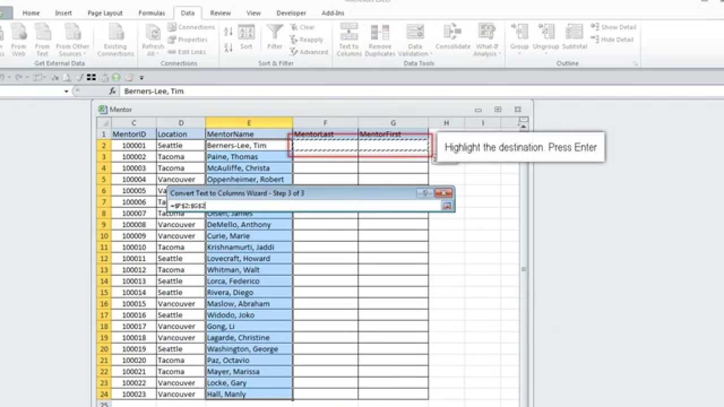This screenshot has width=724, height=407.
Task: Click the cell 'Oppenheimer, Robert'
Action: [x=249, y=179]
